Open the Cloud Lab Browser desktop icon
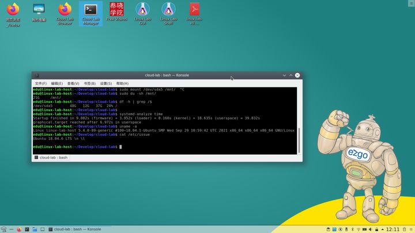Image resolution: width=415 pixels, height=233 pixels. (x=65, y=14)
